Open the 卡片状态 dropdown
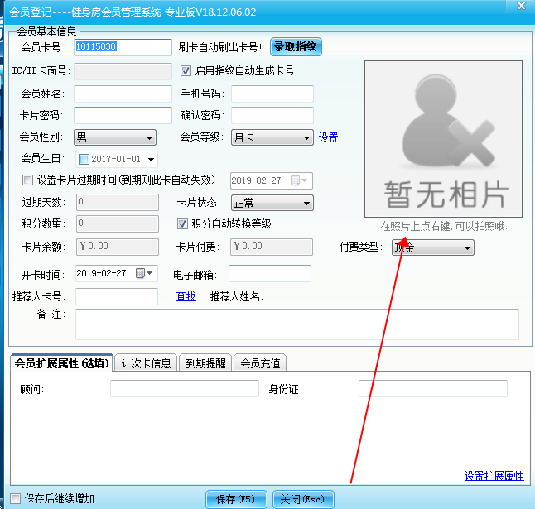 [x=272, y=203]
